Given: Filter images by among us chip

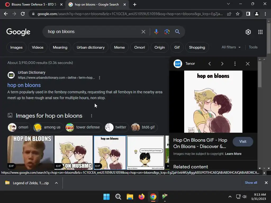Looking at the screenshot, I should point(48,127).
